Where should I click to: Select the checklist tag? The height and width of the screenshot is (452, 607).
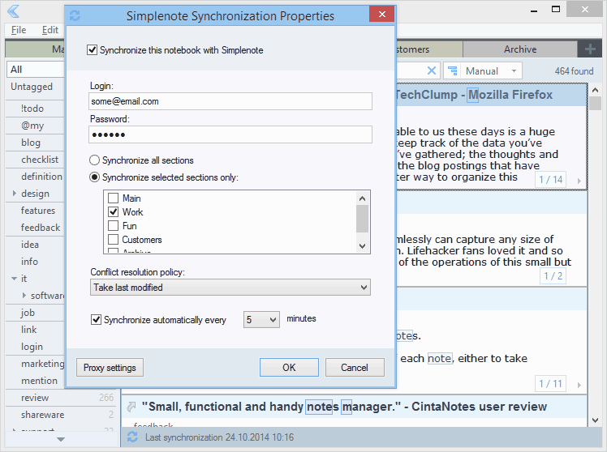(x=40, y=160)
